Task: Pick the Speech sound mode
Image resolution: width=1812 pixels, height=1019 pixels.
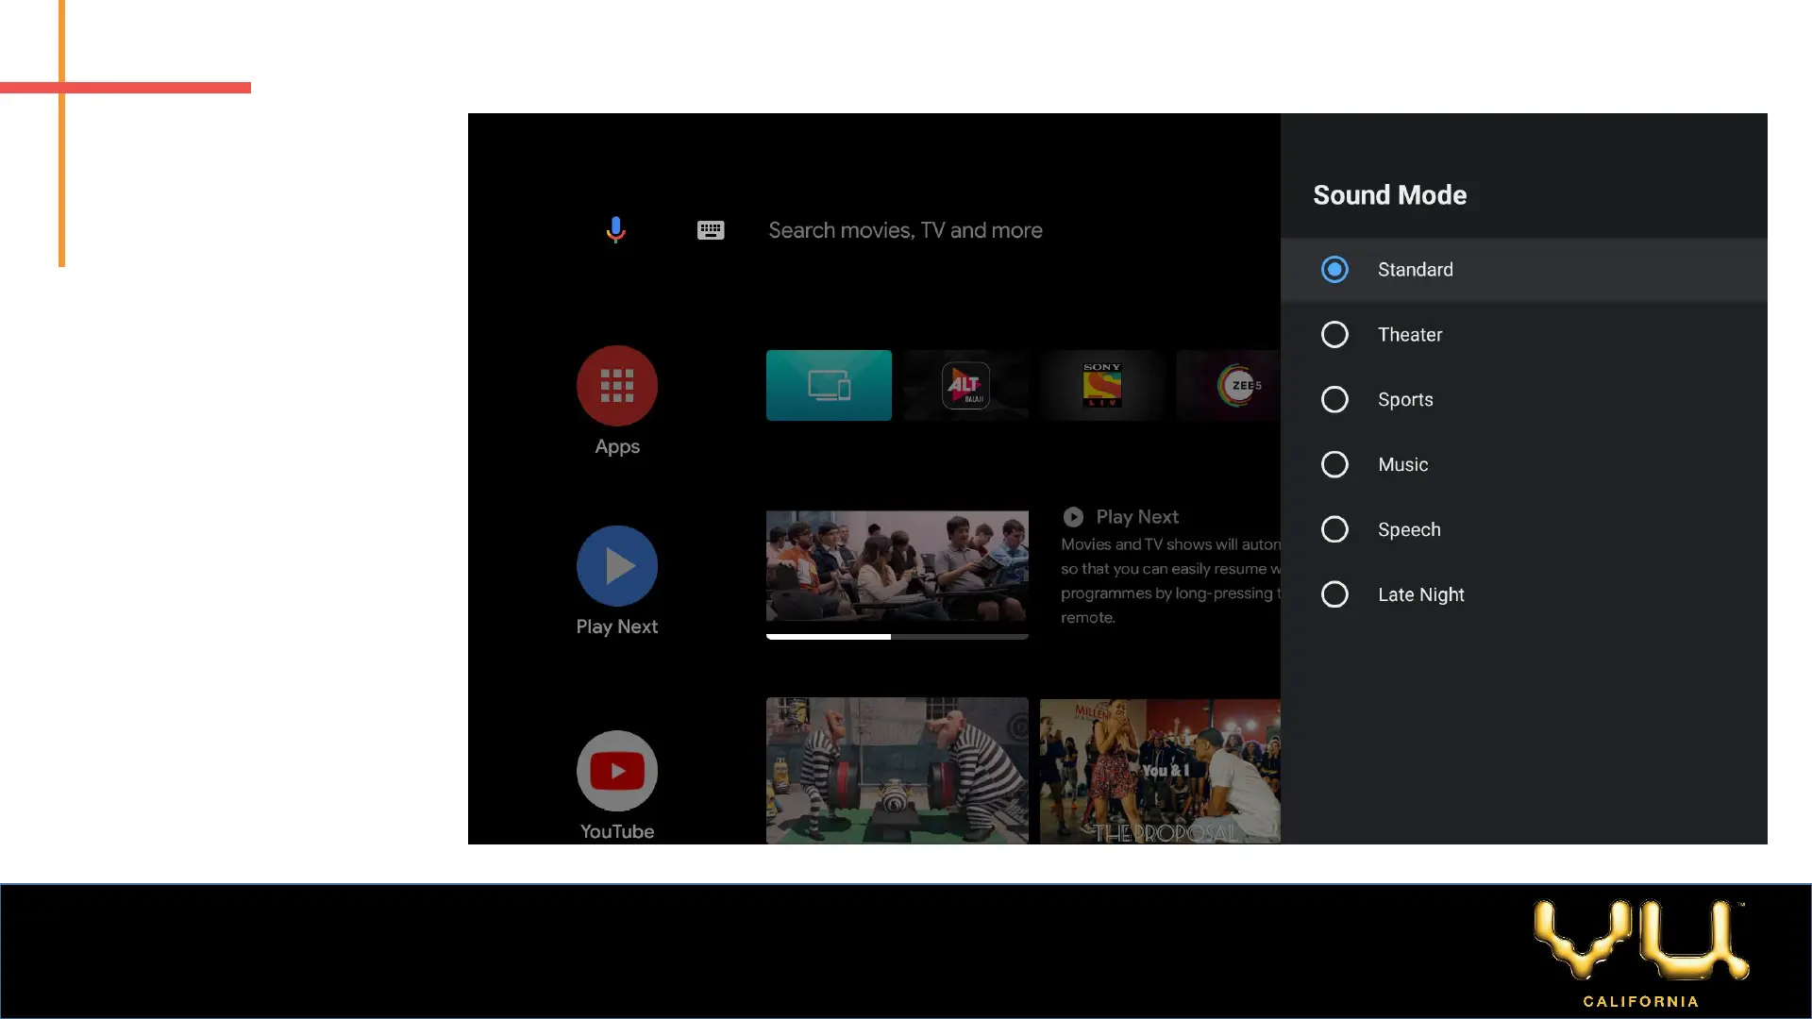Action: (x=1334, y=530)
